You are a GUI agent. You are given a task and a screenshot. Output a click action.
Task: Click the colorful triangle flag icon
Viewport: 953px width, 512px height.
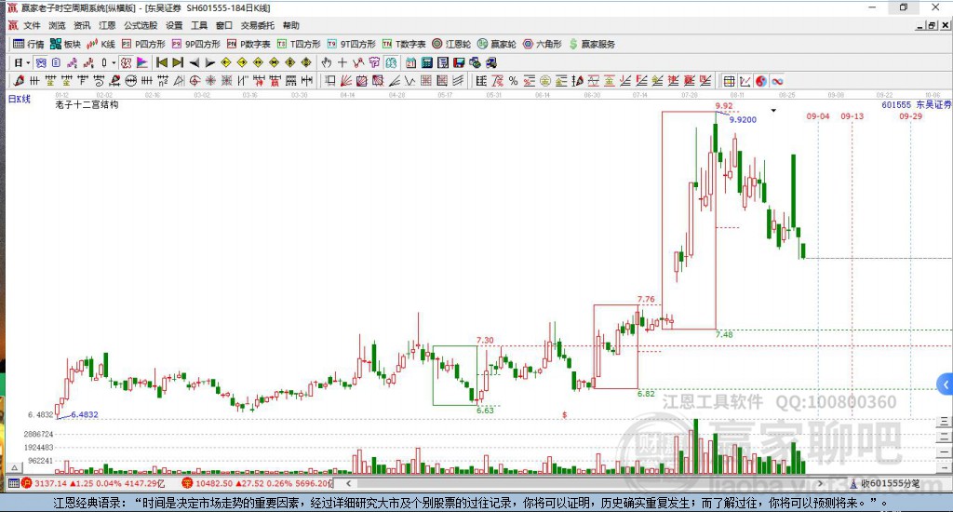(x=142, y=62)
